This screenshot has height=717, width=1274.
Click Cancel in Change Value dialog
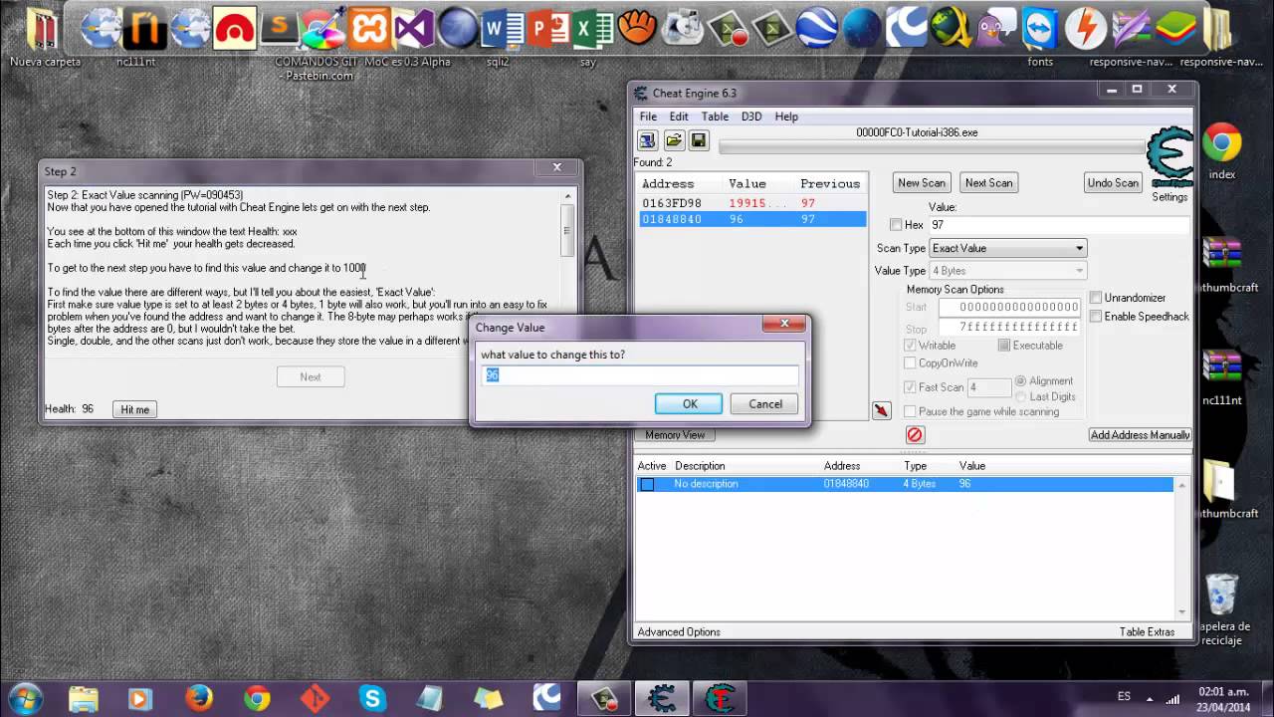point(764,403)
